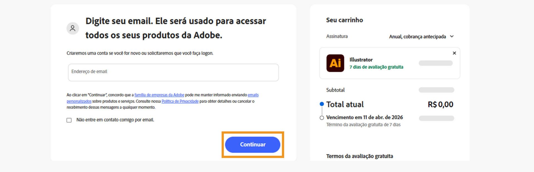Select the "Total atual" timeline marker
Image resolution: width=534 pixels, height=172 pixels.
click(322, 104)
